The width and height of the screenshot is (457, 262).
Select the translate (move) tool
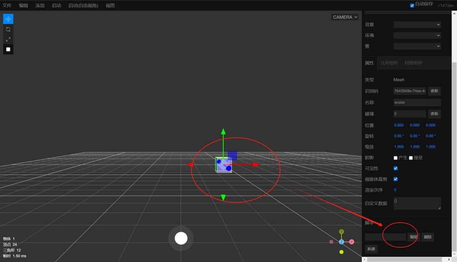coord(8,19)
